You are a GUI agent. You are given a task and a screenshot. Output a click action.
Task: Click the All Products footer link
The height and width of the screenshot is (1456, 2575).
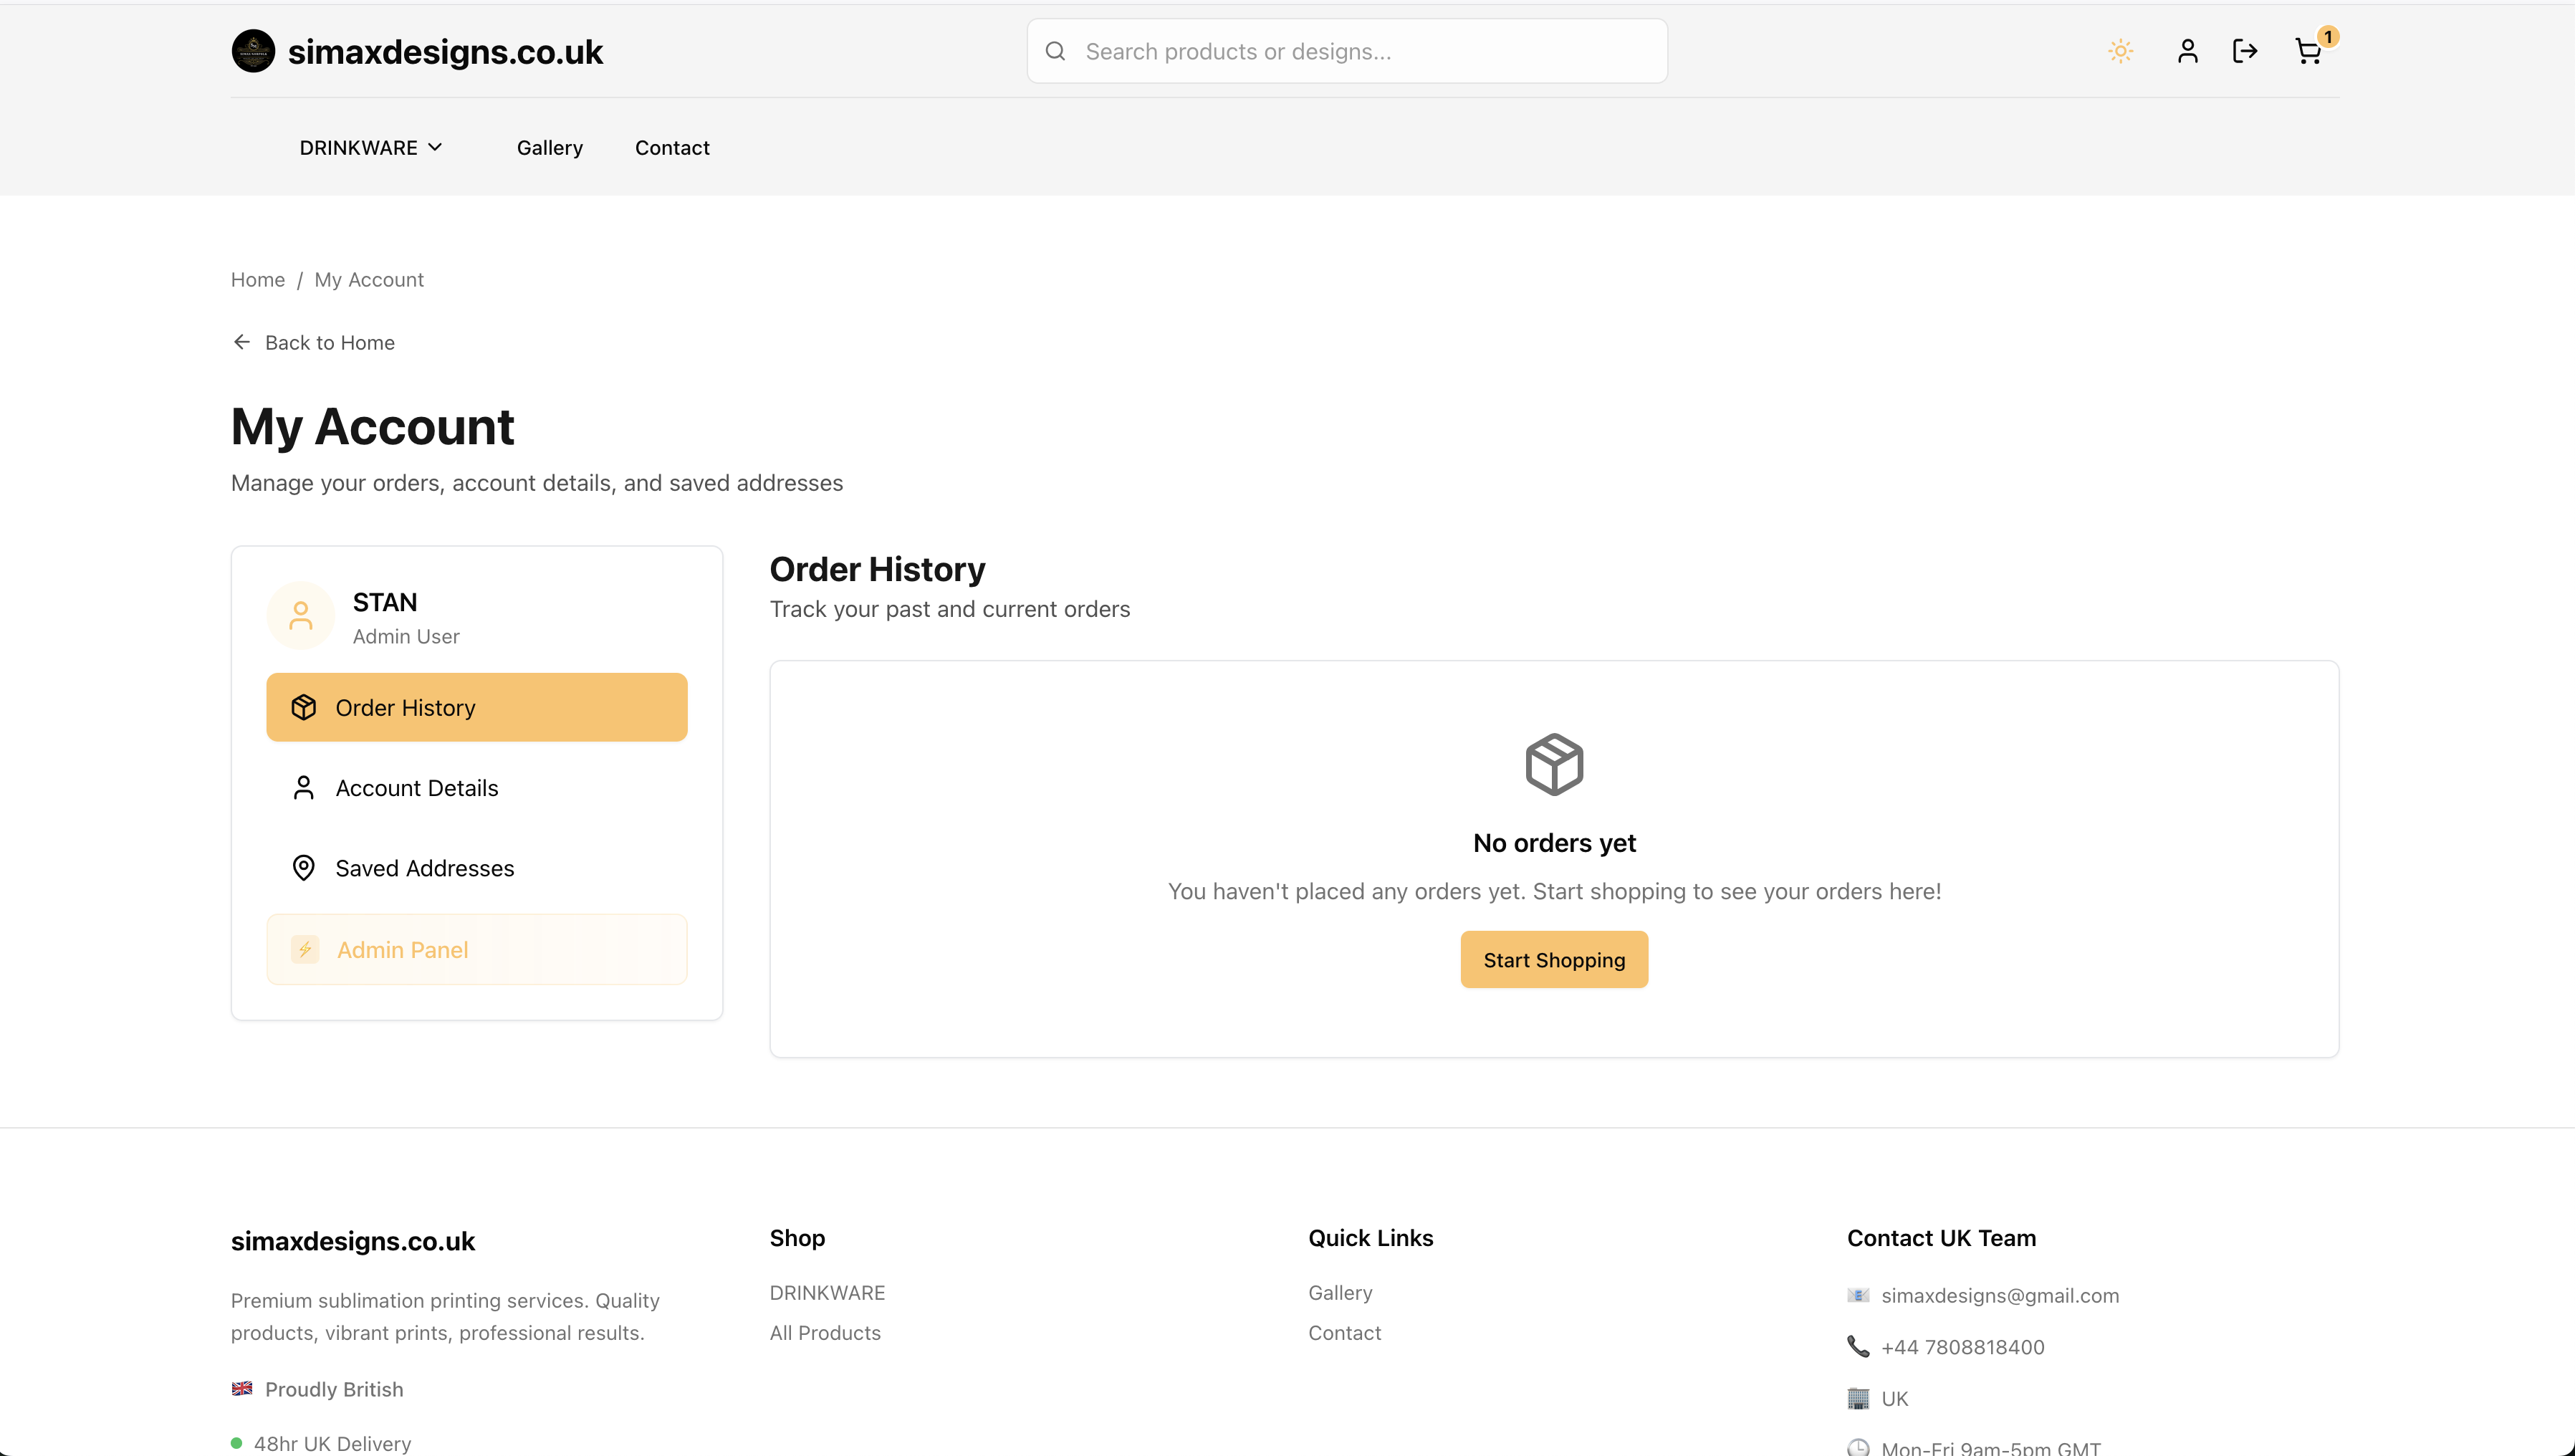(825, 1333)
